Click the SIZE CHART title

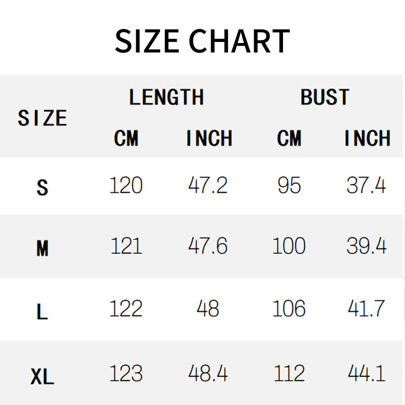coord(202,41)
